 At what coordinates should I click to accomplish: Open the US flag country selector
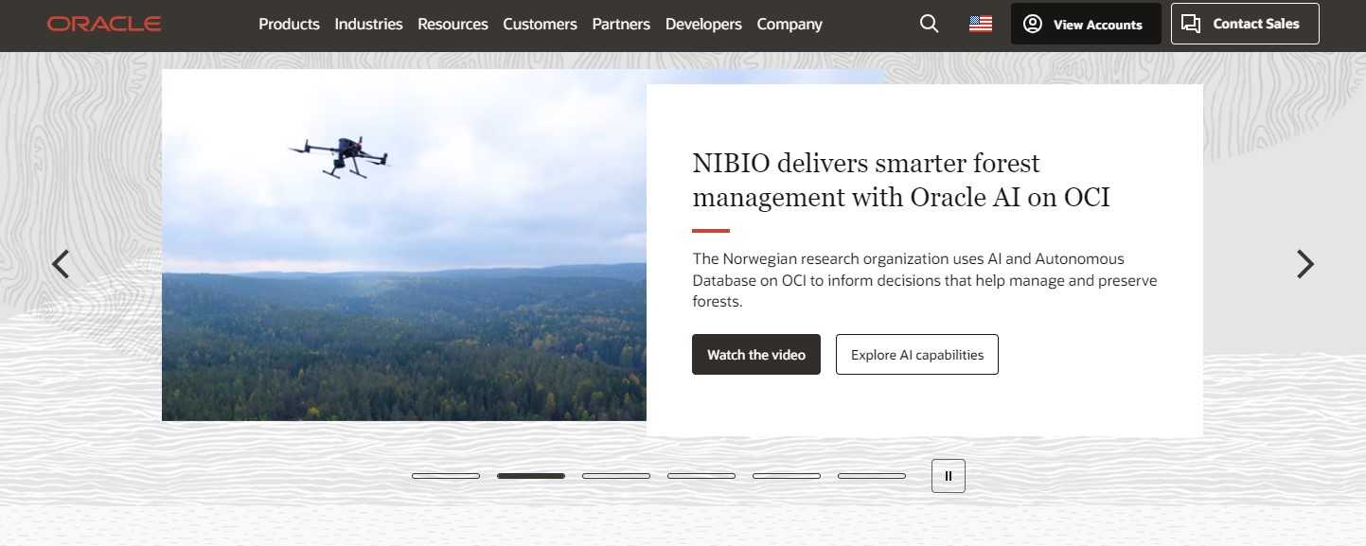981,24
